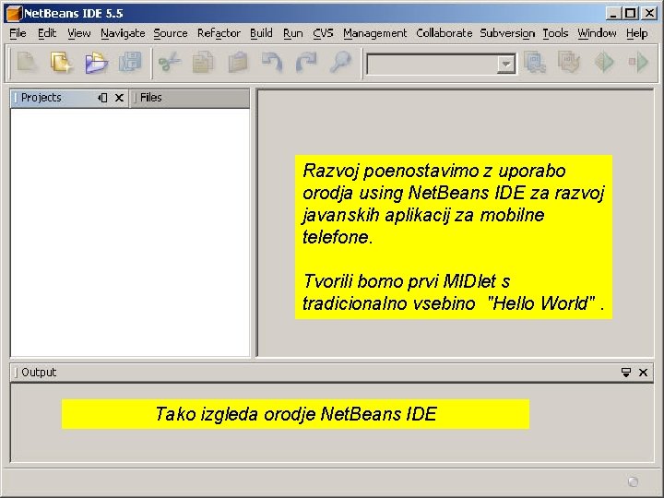Image resolution: width=664 pixels, height=498 pixels.
Task: Click the status bar progress indicator
Action: point(633,481)
